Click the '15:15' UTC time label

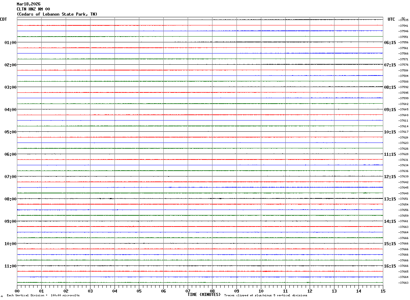click(x=390, y=244)
